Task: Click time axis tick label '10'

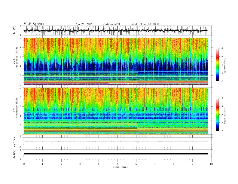Action: coord(211,164)
